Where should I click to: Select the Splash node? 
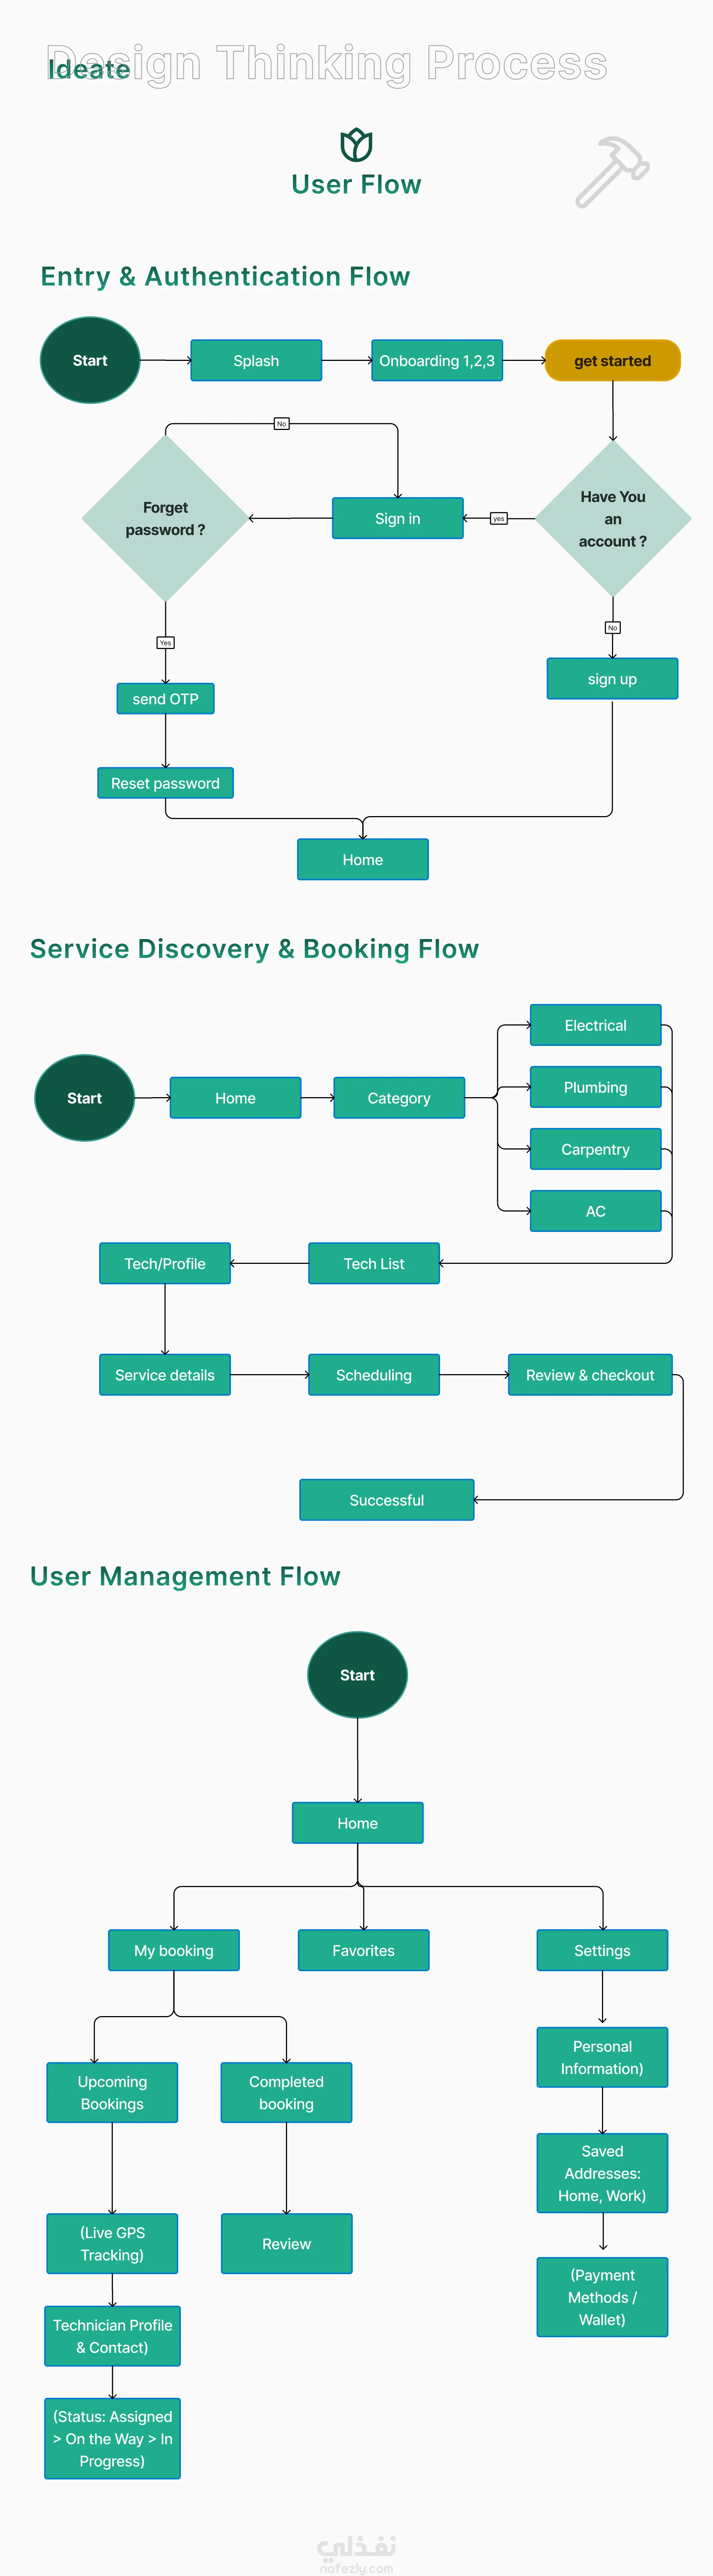pos(256,361)
